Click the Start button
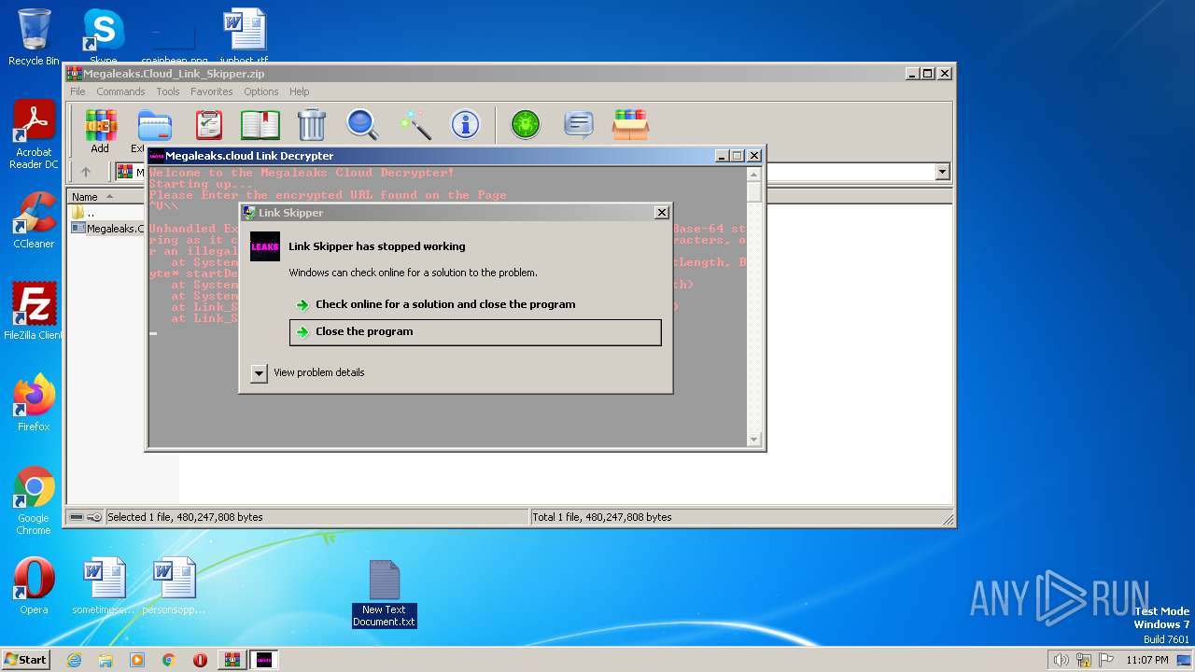 click(x=26, y=659)
